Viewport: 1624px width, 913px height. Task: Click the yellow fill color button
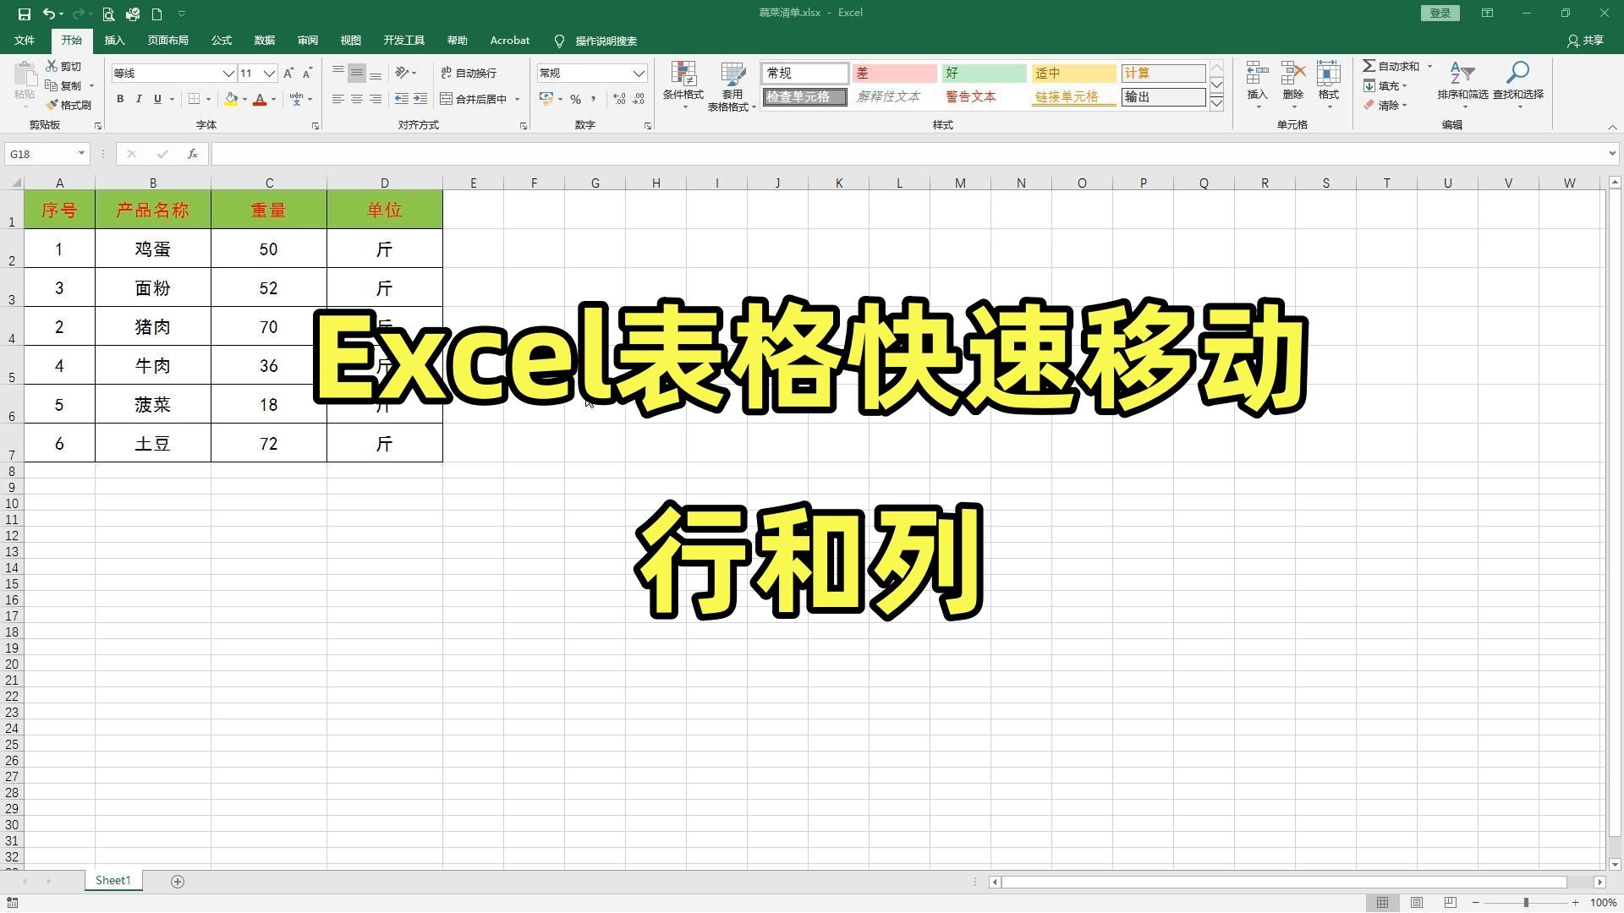pyautogui.click(x=231, y=99)
